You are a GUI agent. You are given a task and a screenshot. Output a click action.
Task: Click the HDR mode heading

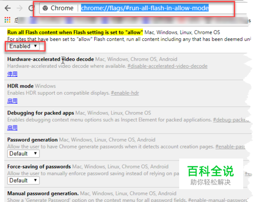20,86
